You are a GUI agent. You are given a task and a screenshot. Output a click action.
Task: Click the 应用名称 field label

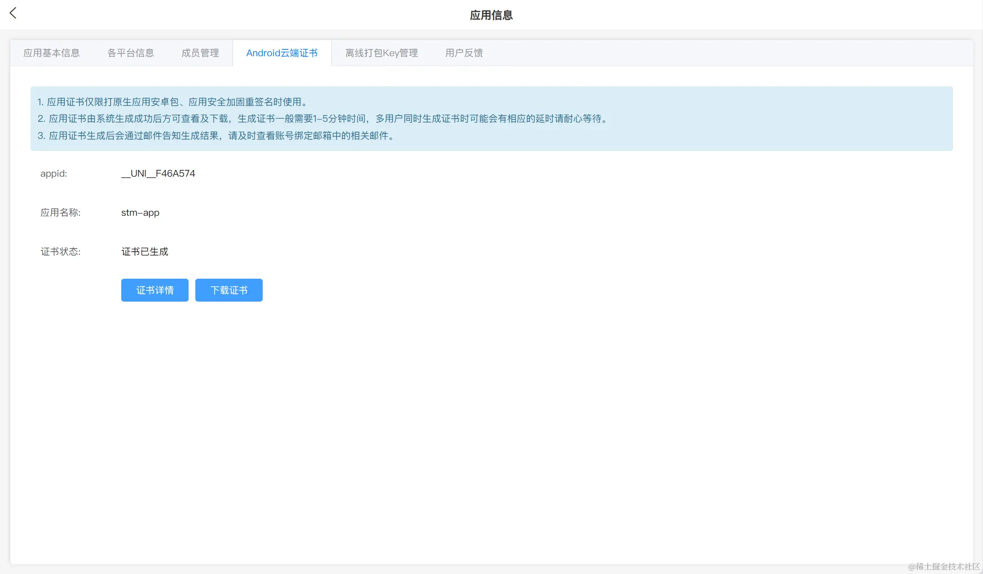click(x=60, y=213)
